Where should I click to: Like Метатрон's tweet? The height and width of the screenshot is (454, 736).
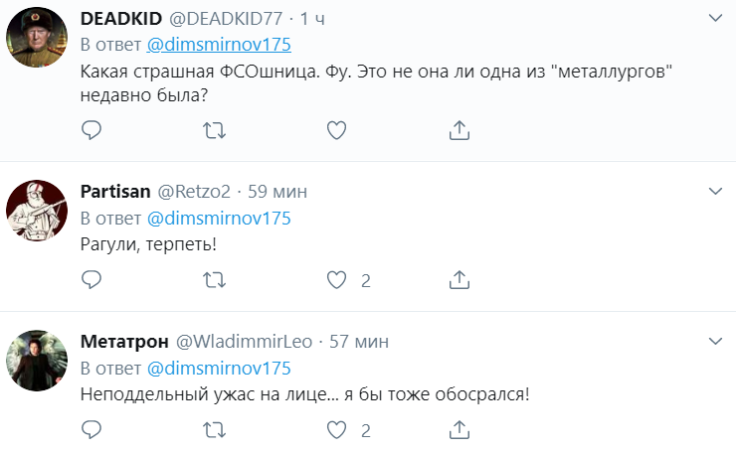pyautogui.click(x=336, y=430)
